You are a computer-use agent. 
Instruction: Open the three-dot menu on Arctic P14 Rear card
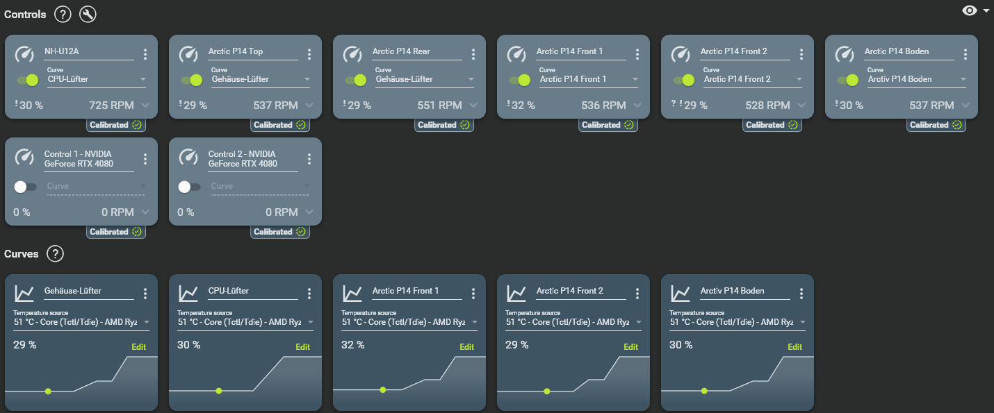pyautogui.click(x=473, y=54)
